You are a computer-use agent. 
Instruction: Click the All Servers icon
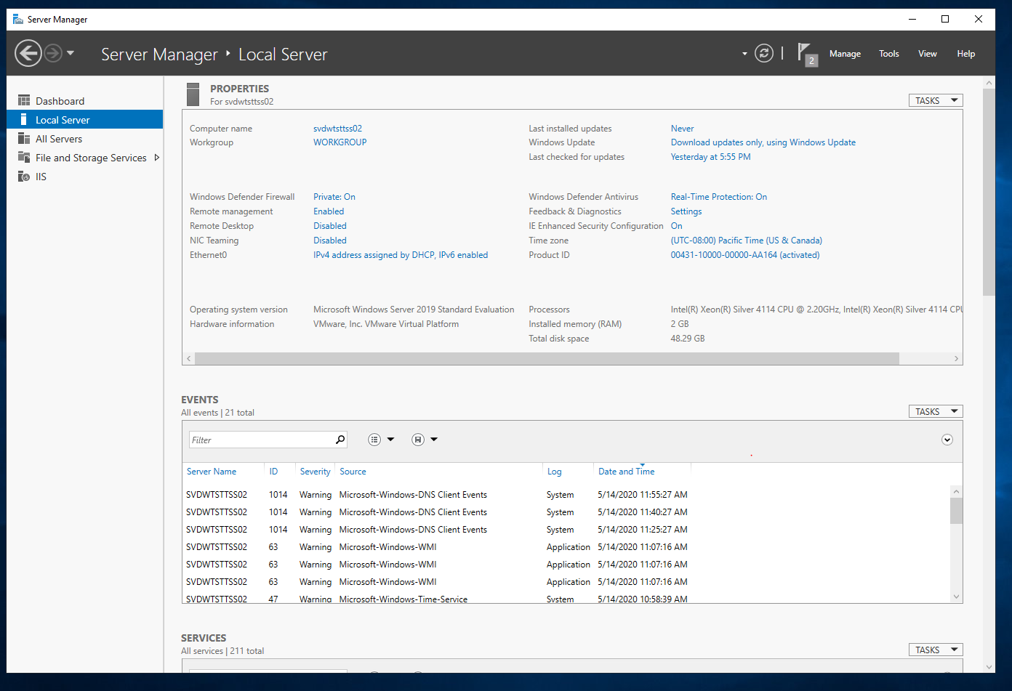[24, 139]
